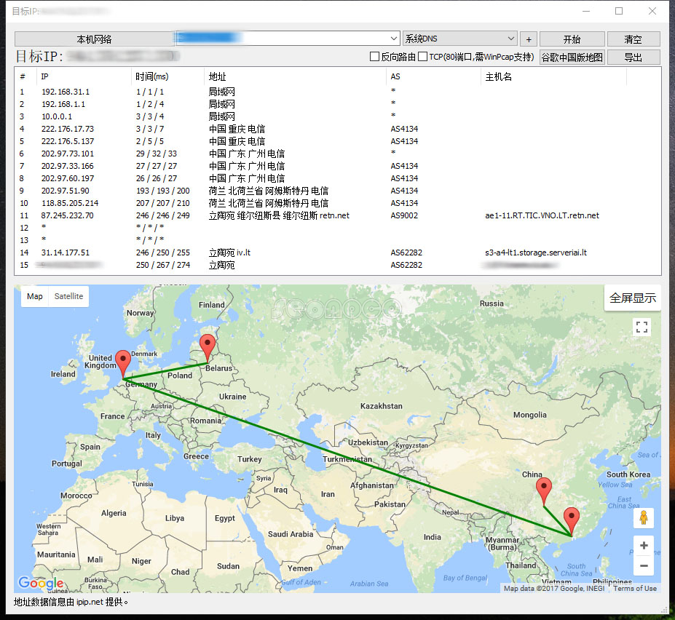Select the row for hop 87.245.232.70
The width and height of the screenshot is (675, 620).
[218, 215]
